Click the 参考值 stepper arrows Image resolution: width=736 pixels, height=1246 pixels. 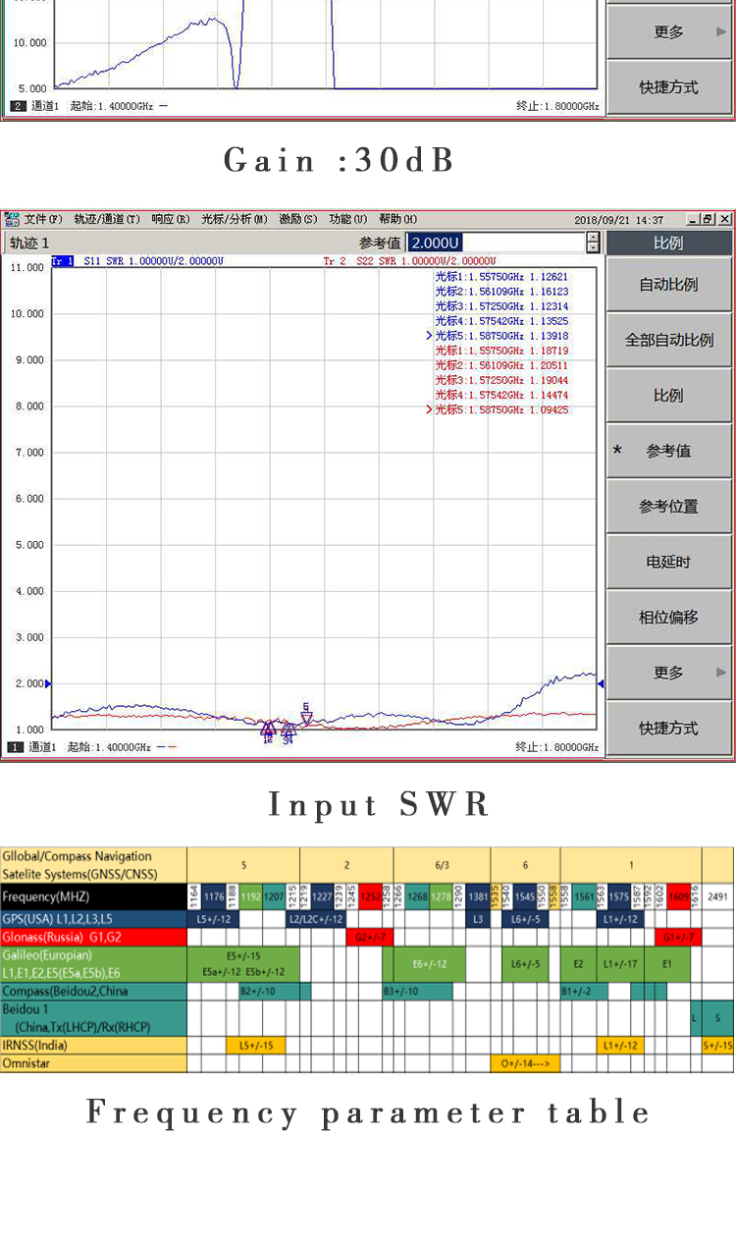tap(593, 243)
